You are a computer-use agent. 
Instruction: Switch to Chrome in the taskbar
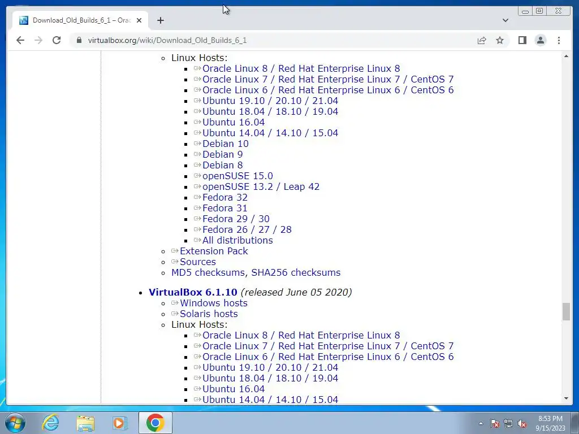point(155,423)
